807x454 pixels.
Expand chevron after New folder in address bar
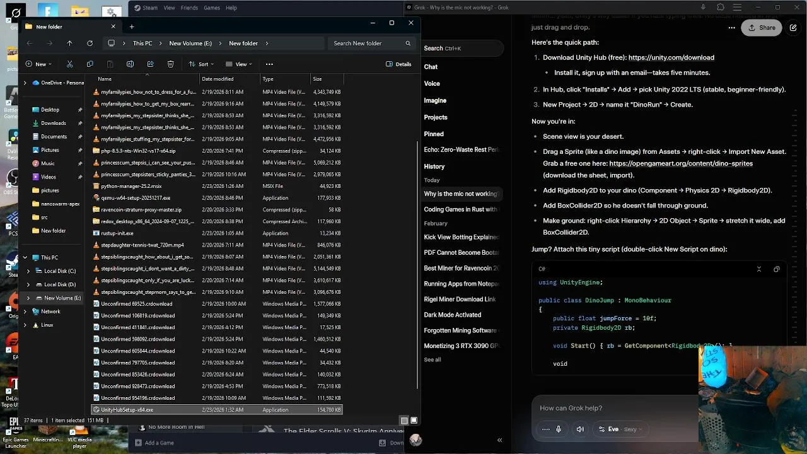point(267,44)
